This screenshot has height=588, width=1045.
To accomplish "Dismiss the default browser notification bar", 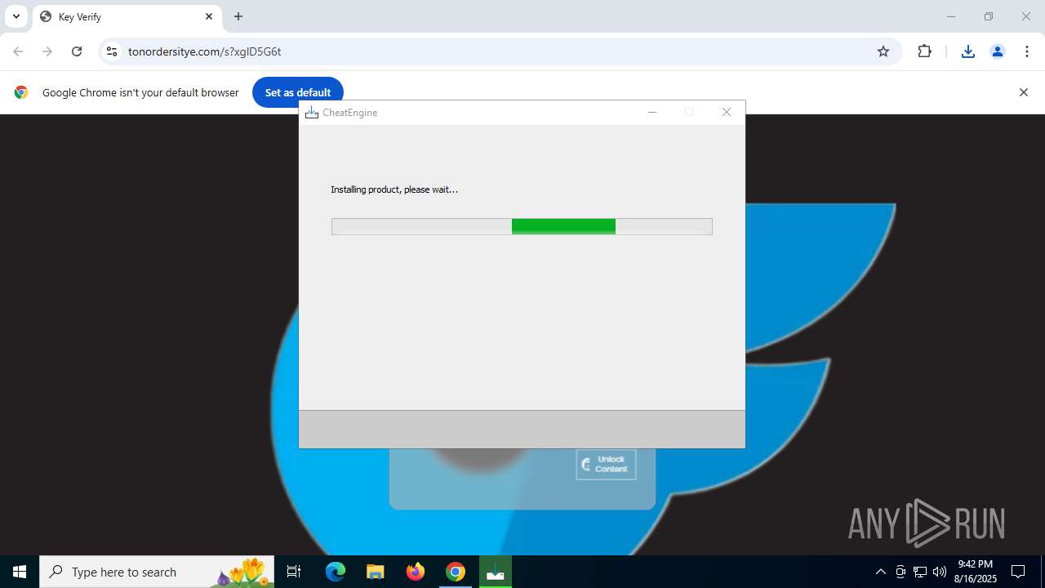I will 1023,92.
